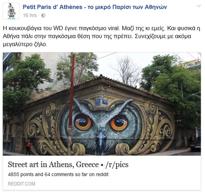Expand the post options chevron menu
This screenshot has height=192, width=205.
coord(199,6)
